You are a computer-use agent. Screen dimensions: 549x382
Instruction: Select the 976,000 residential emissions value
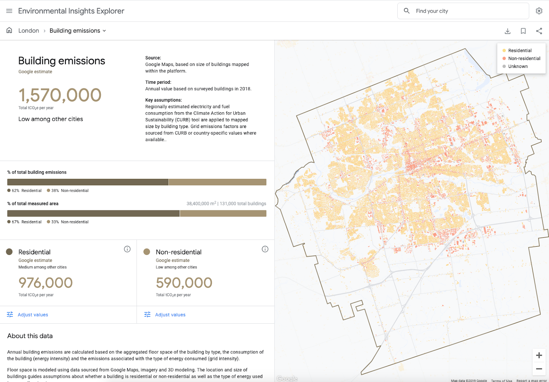tap(46, 283)
